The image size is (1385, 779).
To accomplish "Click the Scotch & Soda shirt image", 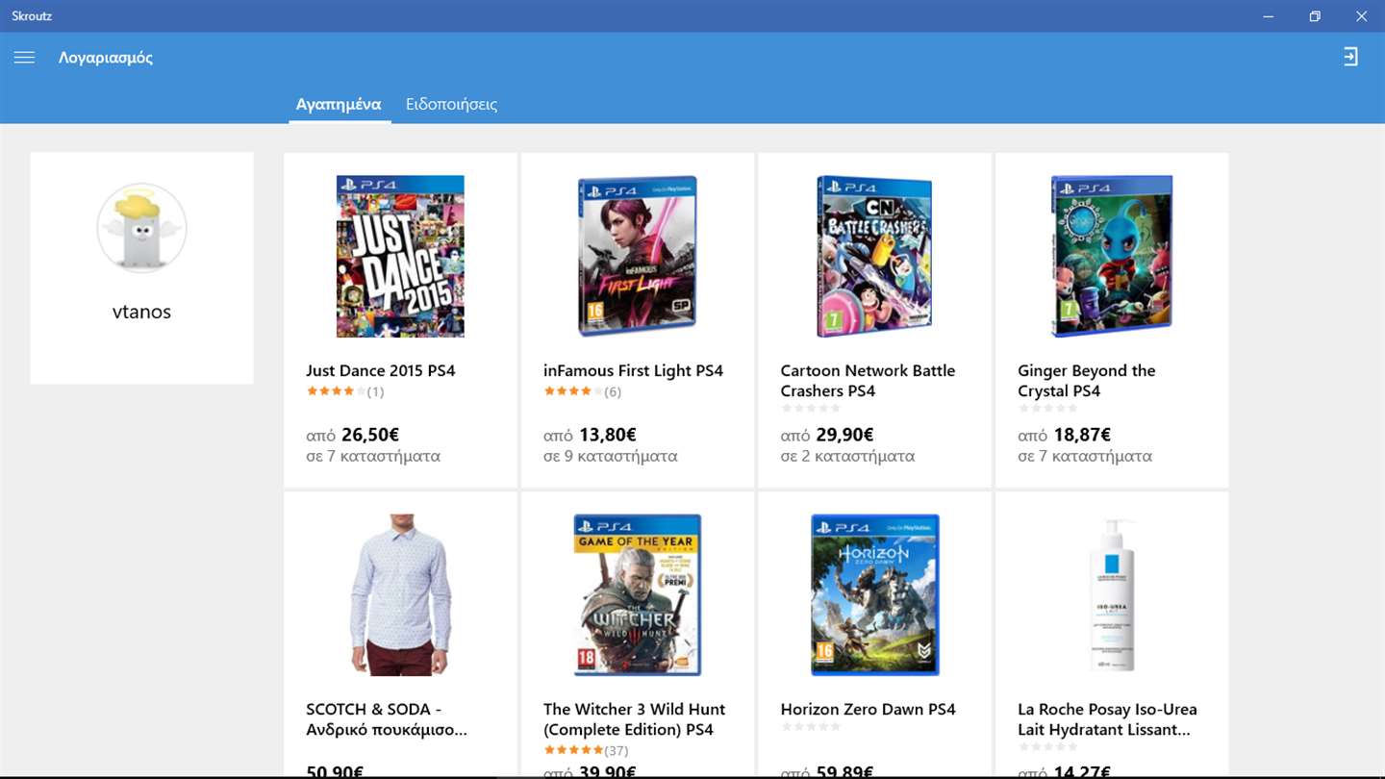I will pyautogui.click(x=400, y=594).
